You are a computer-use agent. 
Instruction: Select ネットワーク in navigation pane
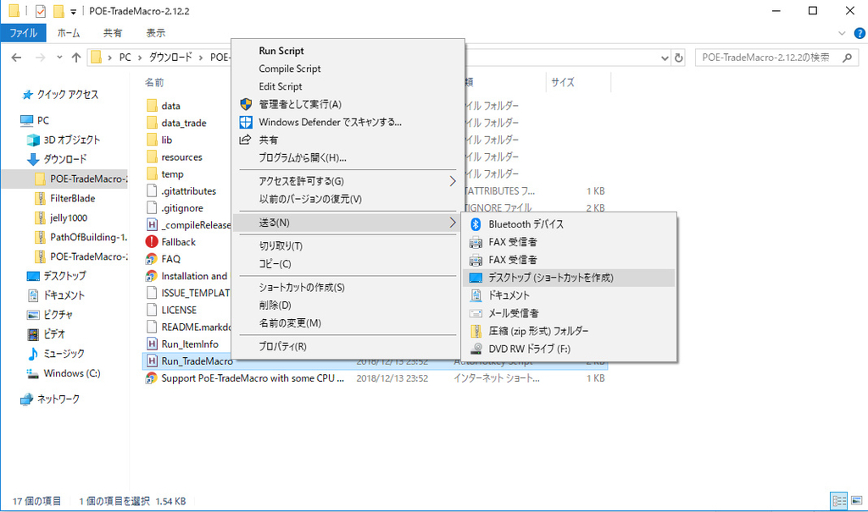58,399
